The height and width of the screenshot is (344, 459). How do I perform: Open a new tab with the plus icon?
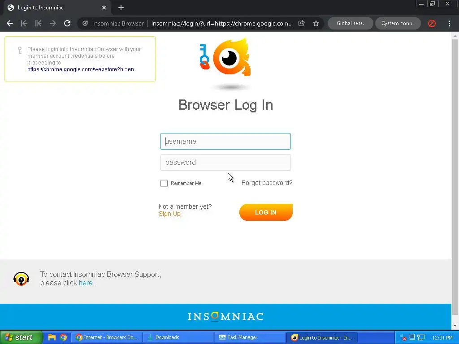tap(121, 8)
